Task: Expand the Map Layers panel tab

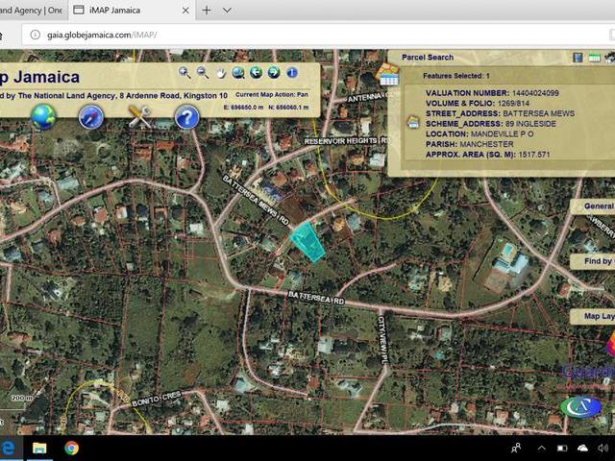Action: [x=594, y=316]
